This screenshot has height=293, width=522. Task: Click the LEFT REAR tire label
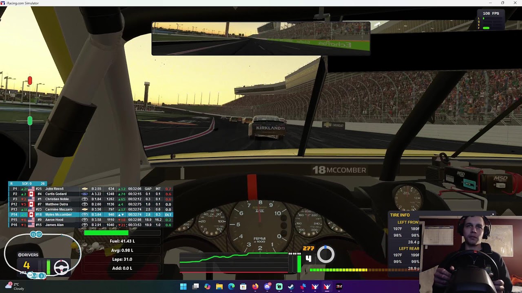click(409, 249)
